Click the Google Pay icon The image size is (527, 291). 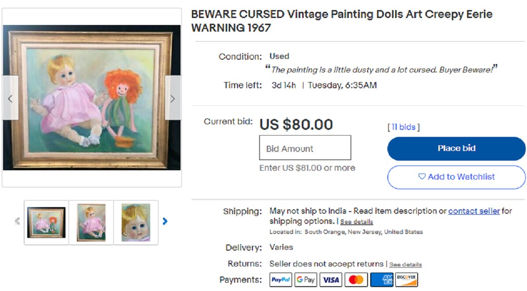(x=306, y=280)
